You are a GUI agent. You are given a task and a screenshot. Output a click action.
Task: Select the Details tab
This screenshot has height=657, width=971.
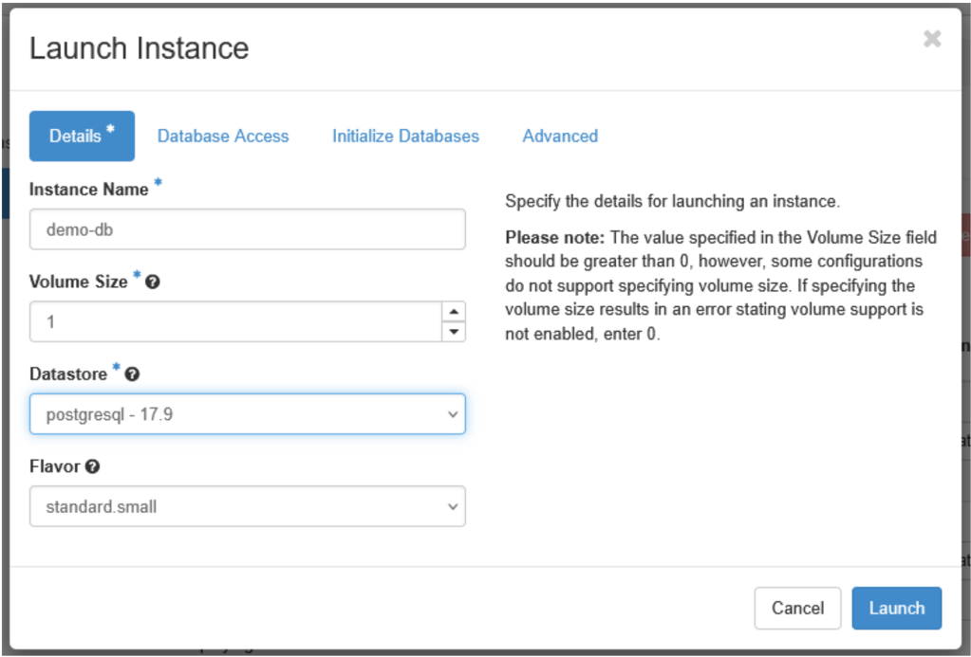coord(82,136)
